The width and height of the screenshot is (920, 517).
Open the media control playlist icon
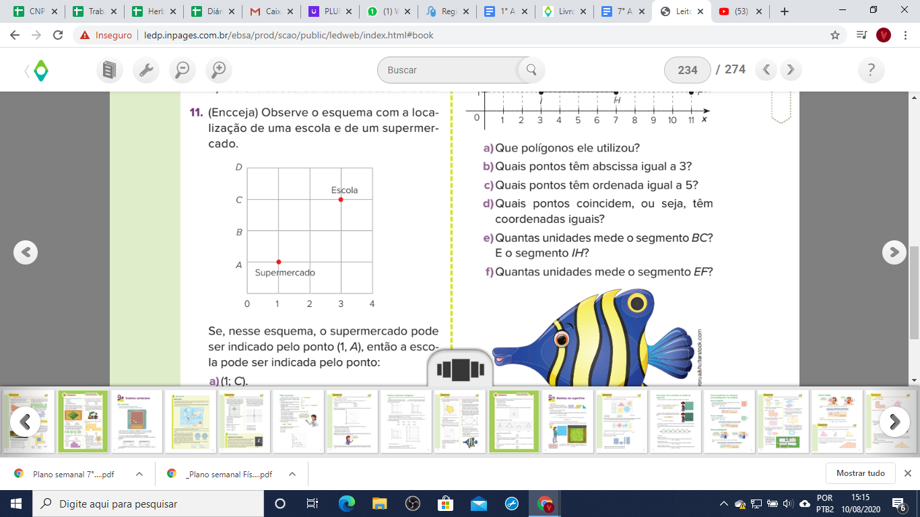coord(861,35)
